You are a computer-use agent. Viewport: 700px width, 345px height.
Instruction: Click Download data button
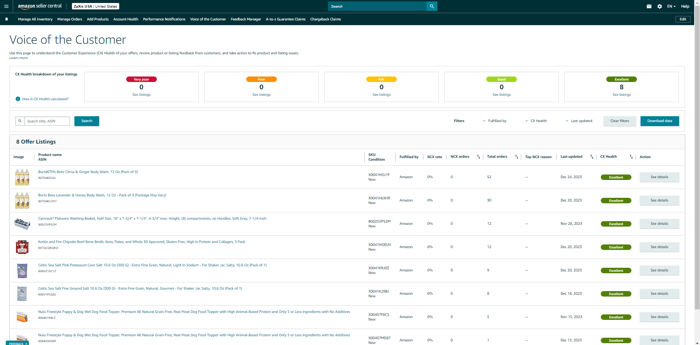[x=660, y=121]
